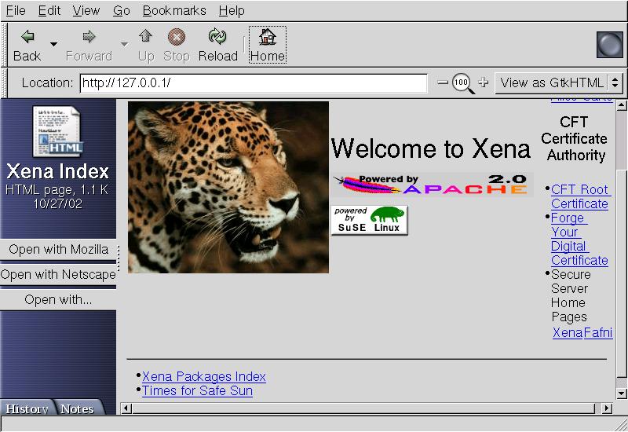Open the Go menu

point(122,11)
